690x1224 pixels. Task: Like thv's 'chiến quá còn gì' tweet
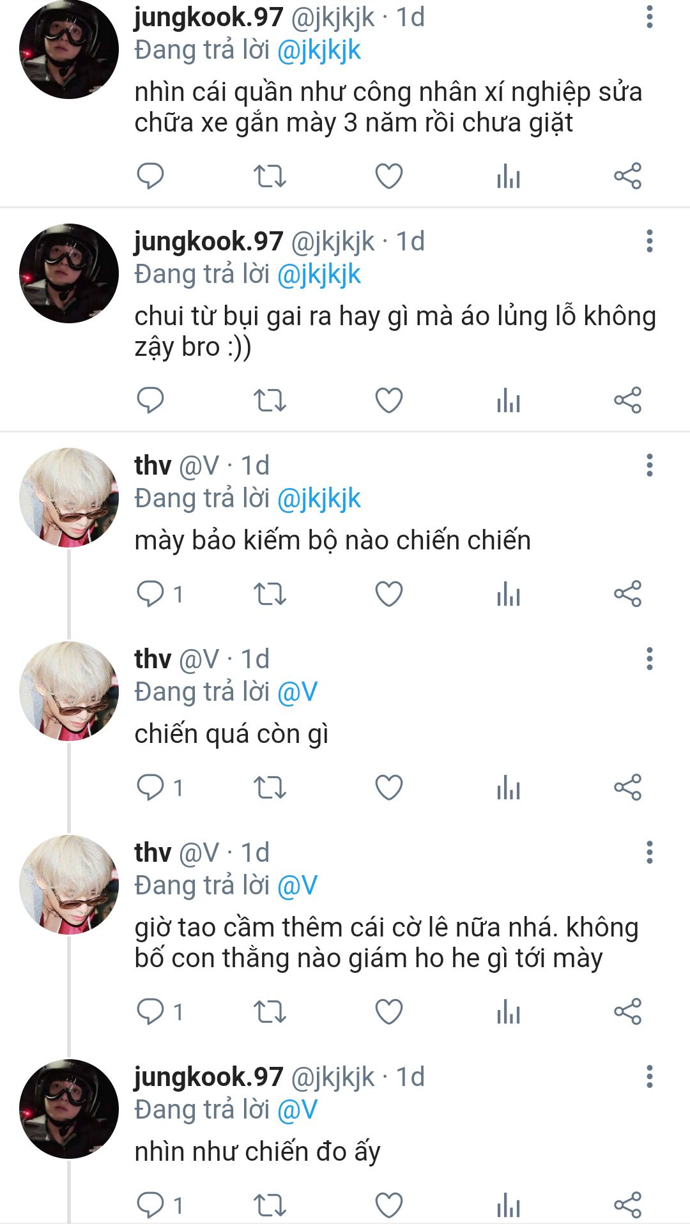pos(388,788)
